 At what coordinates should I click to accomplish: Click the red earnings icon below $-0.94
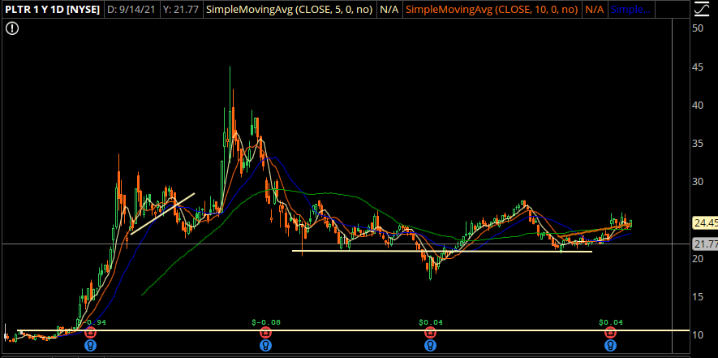(x=91, y=332)
